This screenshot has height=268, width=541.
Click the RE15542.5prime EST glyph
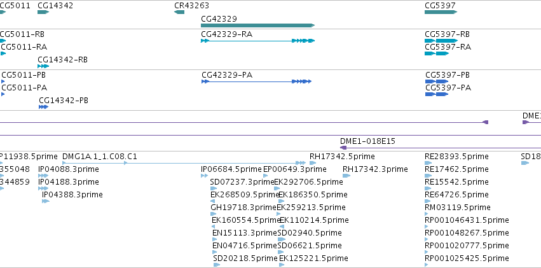click(428, 188)
